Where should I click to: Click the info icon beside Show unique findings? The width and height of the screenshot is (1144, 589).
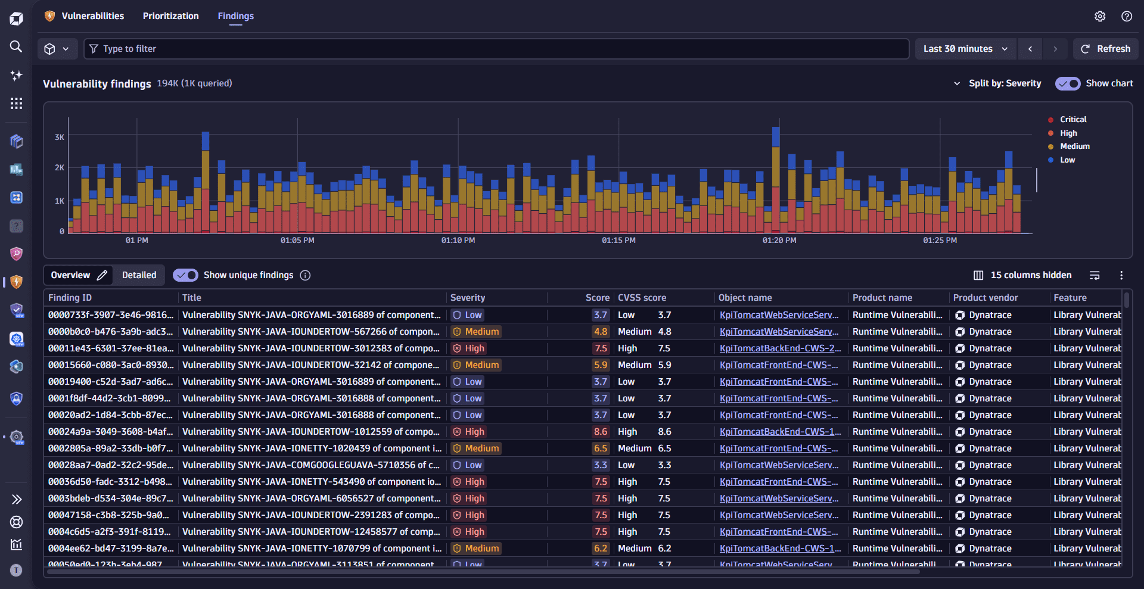(x=305, y=275)
